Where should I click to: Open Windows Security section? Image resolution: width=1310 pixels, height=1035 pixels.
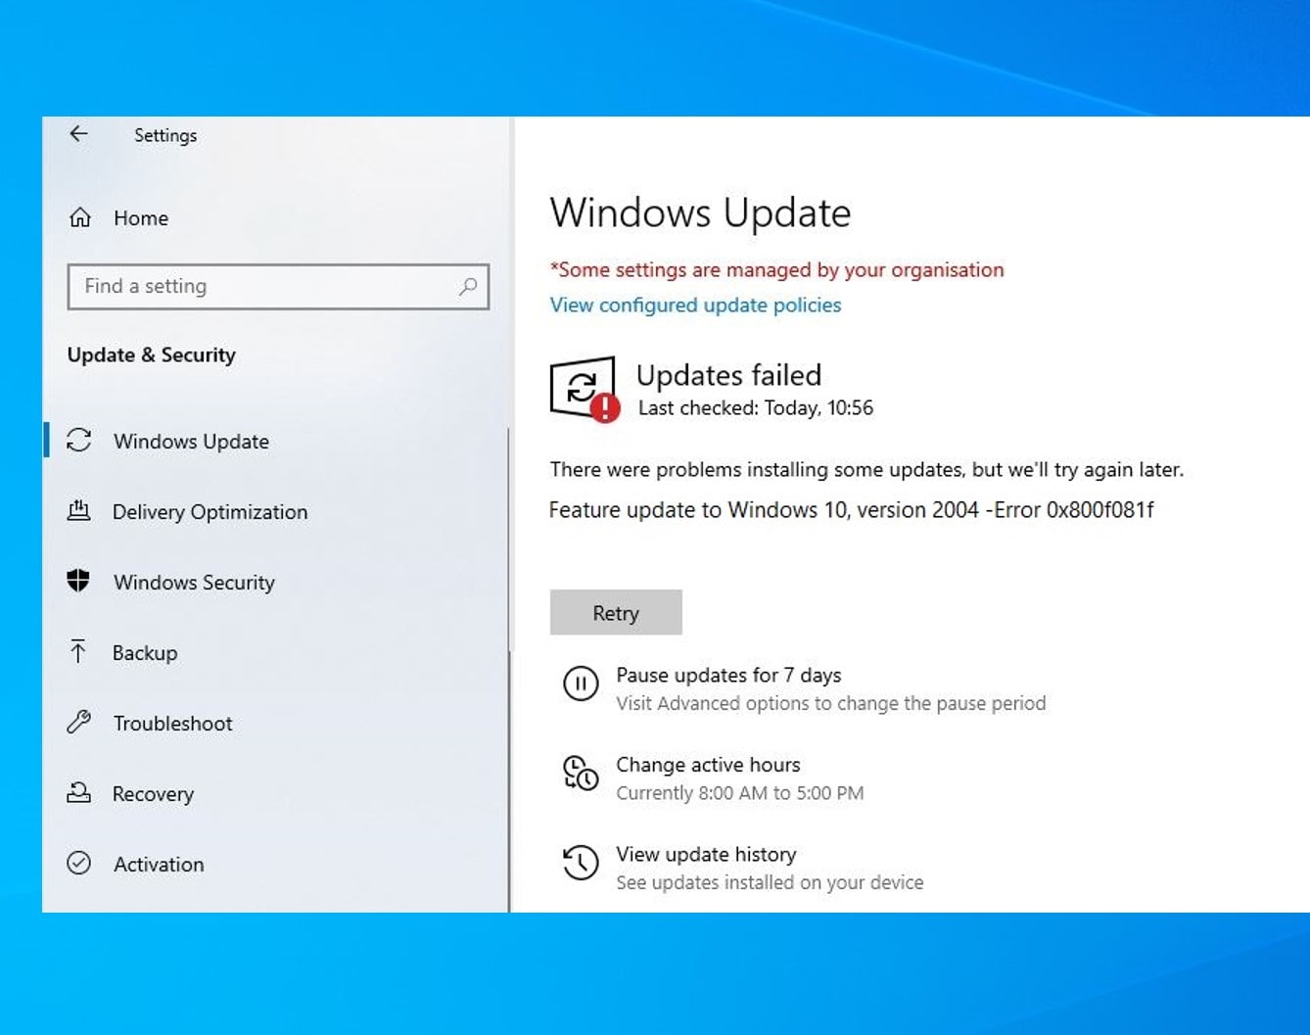tap(194, 583)
